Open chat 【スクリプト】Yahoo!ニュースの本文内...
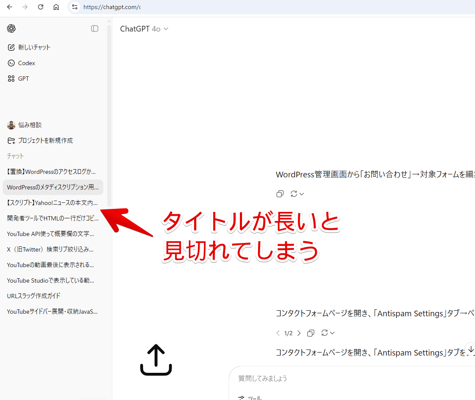Image resolution: width=475 pixels, height=400 pixels. (x=53, y=203)
